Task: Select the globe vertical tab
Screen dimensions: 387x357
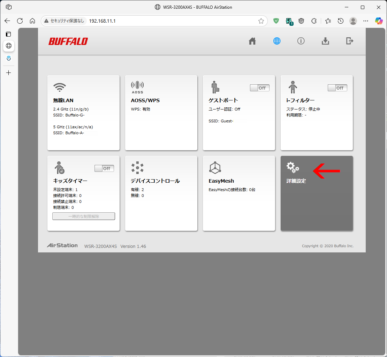Action: (x=9, y=46)
